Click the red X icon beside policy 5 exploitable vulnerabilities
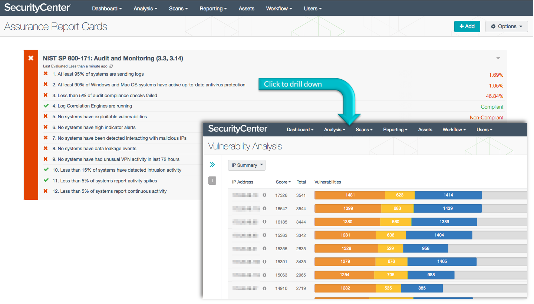 [x=46, y=116]
